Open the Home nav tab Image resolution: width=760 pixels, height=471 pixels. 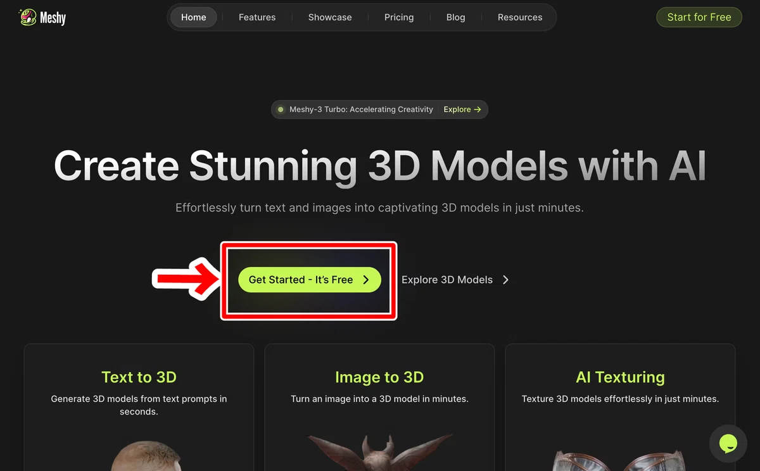click(x=194, y=17)
